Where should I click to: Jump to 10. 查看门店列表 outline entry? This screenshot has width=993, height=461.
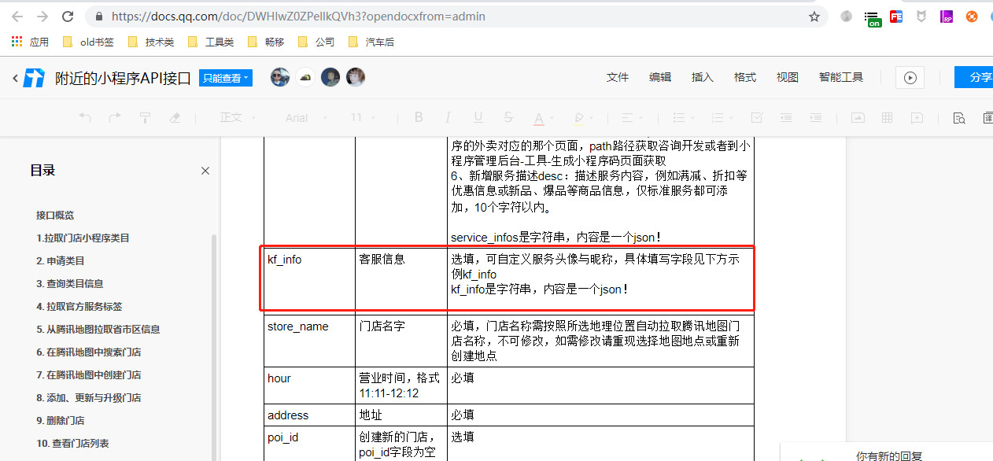(x=72, y=444)
